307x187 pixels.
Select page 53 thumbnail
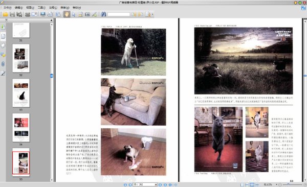[x=21, y=93]
